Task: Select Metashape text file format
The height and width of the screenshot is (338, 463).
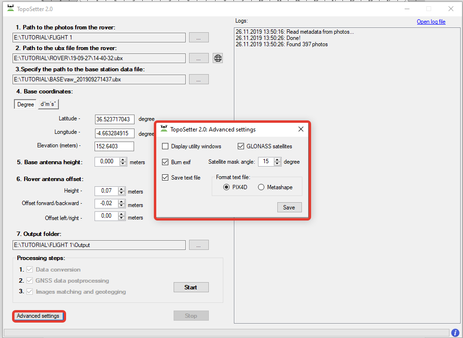Action: [x=261, y=187]
